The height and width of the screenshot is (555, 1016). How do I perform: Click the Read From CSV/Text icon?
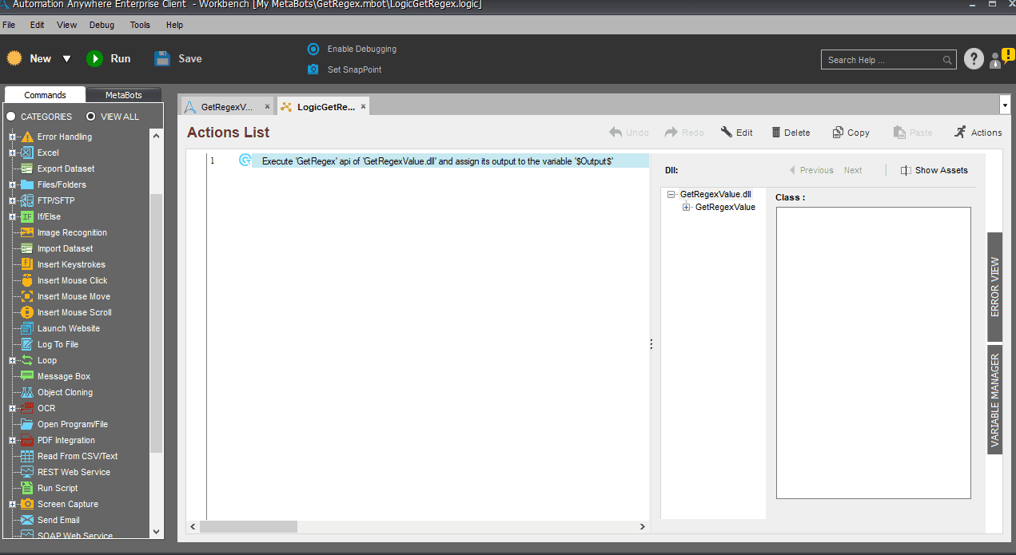[x=27, y=456]
